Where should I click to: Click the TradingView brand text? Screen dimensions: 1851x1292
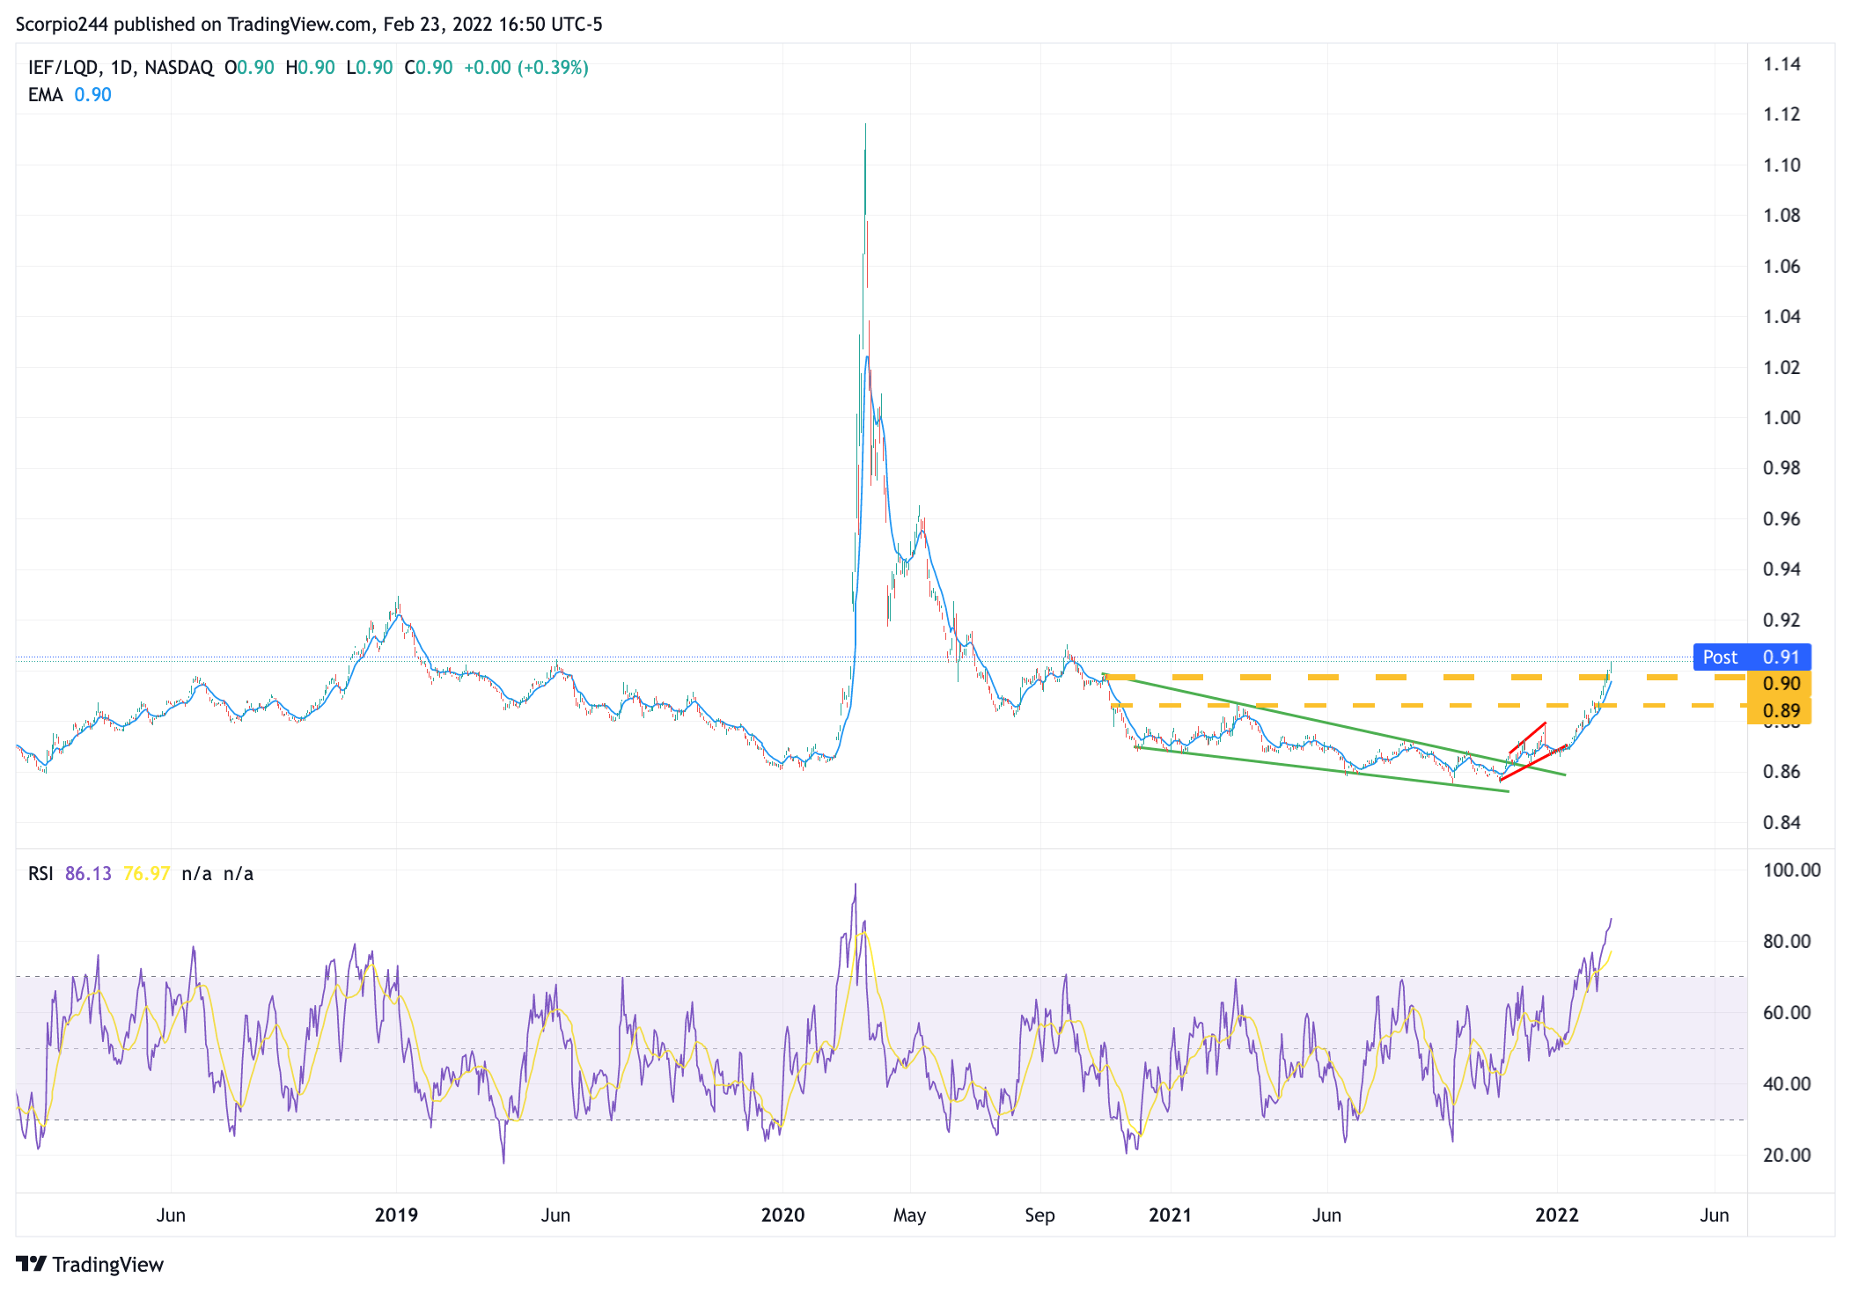click(107, 1265)
